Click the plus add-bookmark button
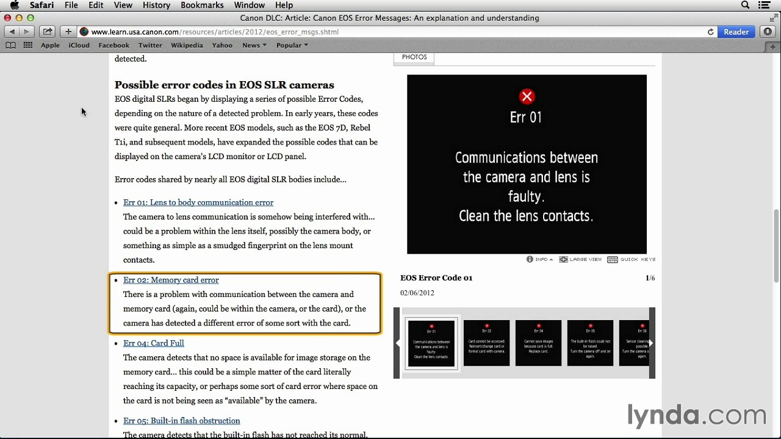Viewport: 781px width, 439px height. click(68, 32)
